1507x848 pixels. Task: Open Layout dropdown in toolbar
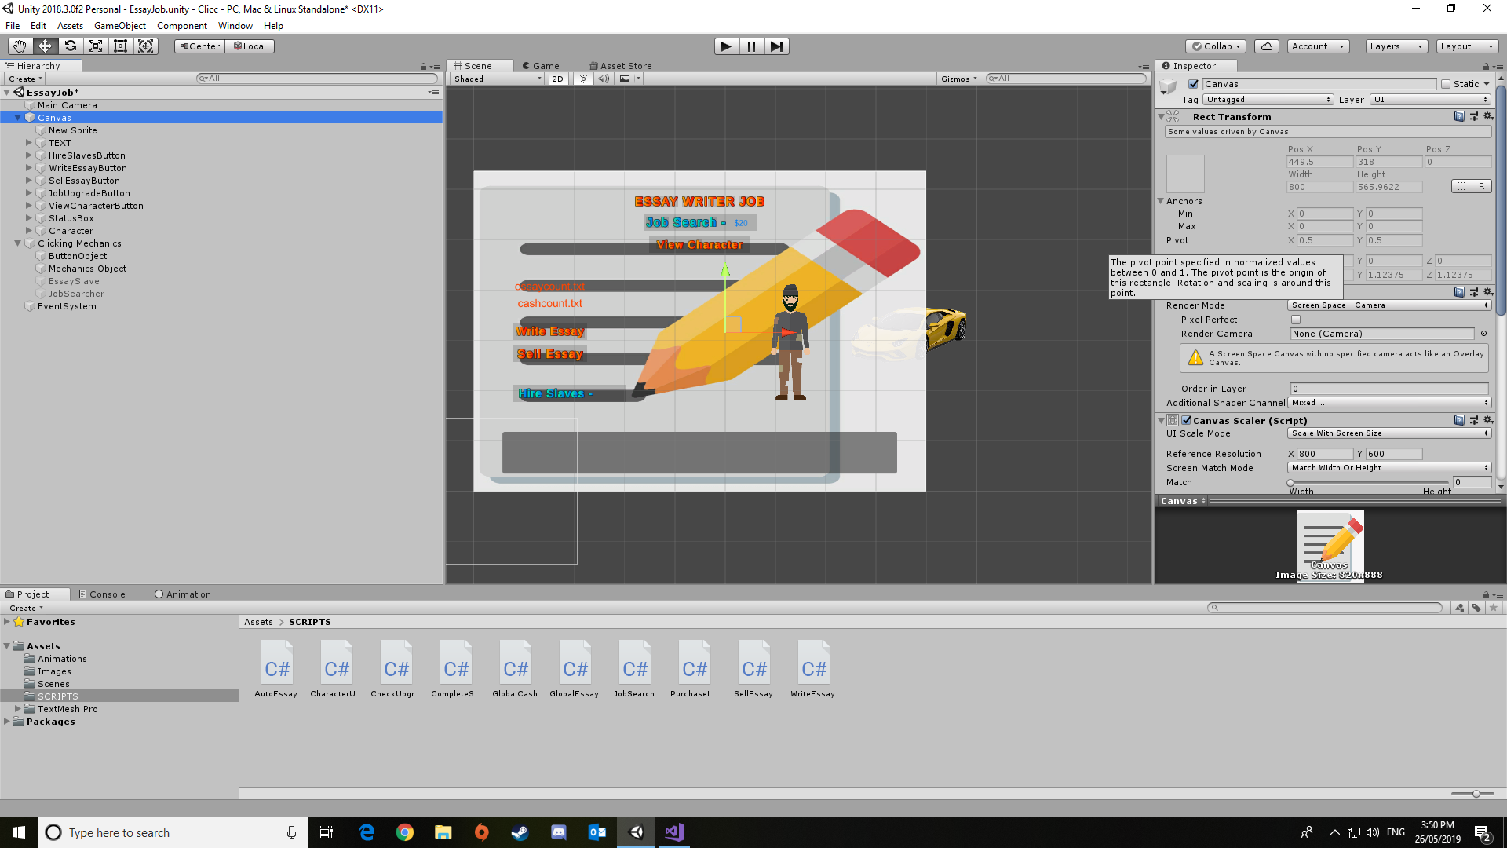[1466, 46]
